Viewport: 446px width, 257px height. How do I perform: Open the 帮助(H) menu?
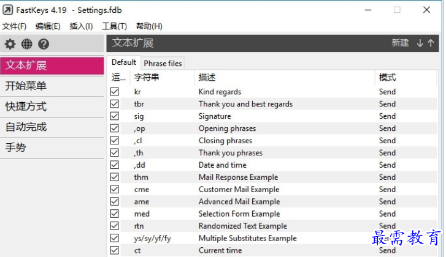149,26
